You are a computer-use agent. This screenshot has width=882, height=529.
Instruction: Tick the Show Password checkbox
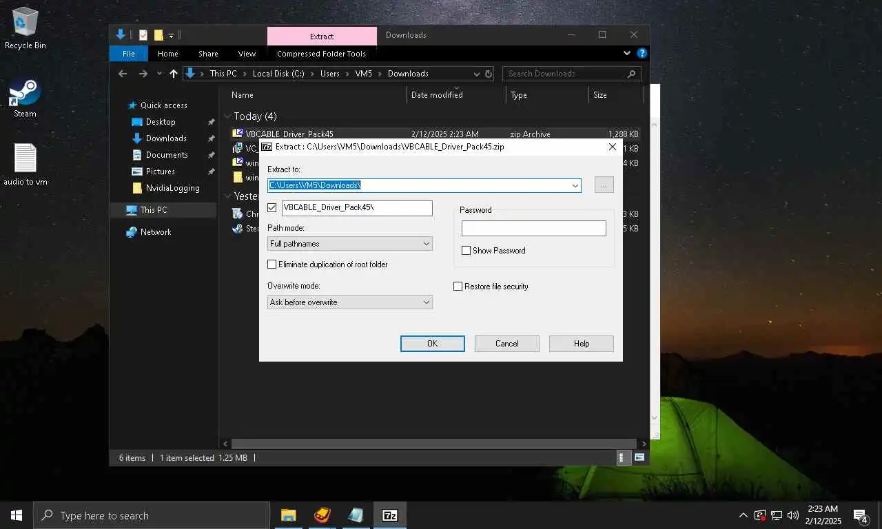pyautogui.click(x=466, y=251)
